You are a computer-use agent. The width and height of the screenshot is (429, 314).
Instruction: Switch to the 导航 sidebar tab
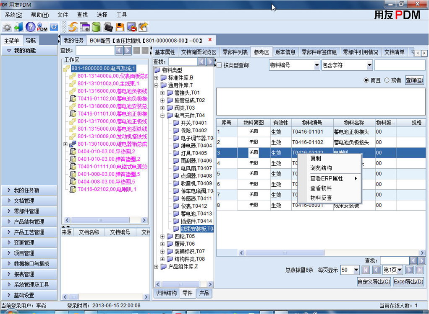coord(31,41)
